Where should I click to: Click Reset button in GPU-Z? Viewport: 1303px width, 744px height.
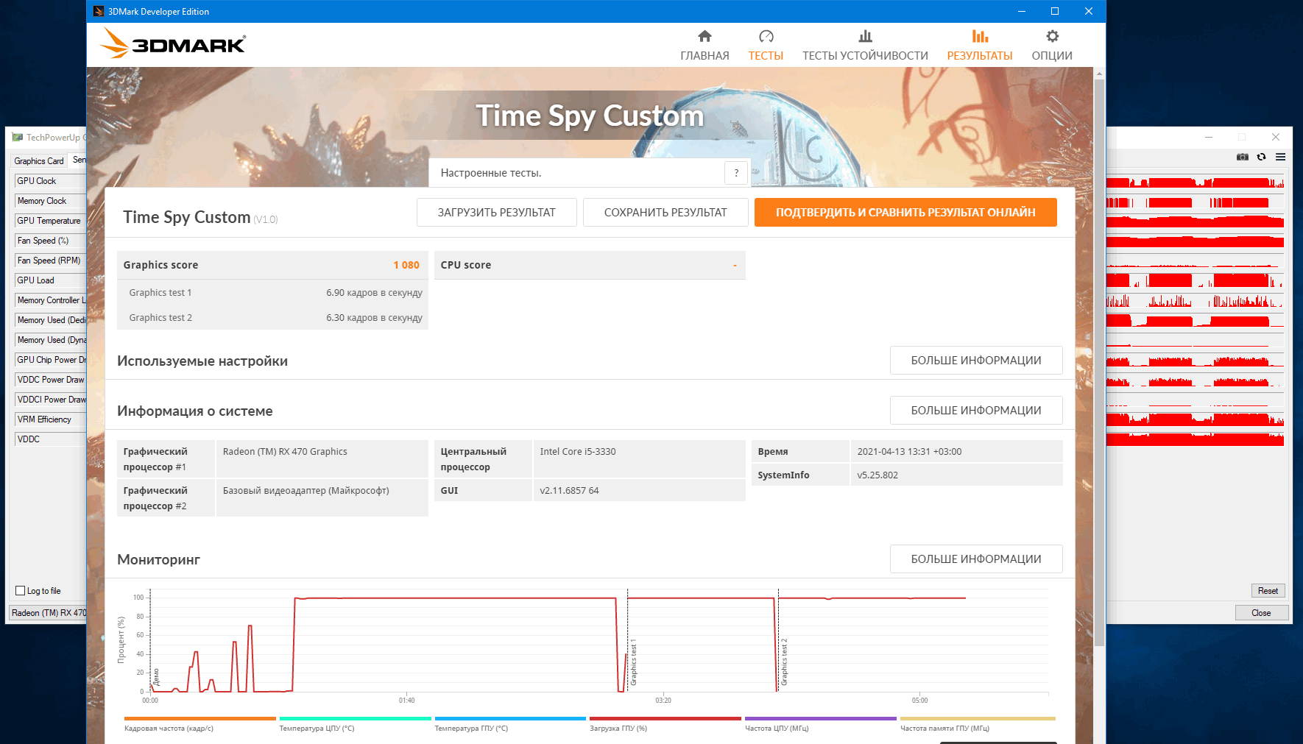point(1268,590)
